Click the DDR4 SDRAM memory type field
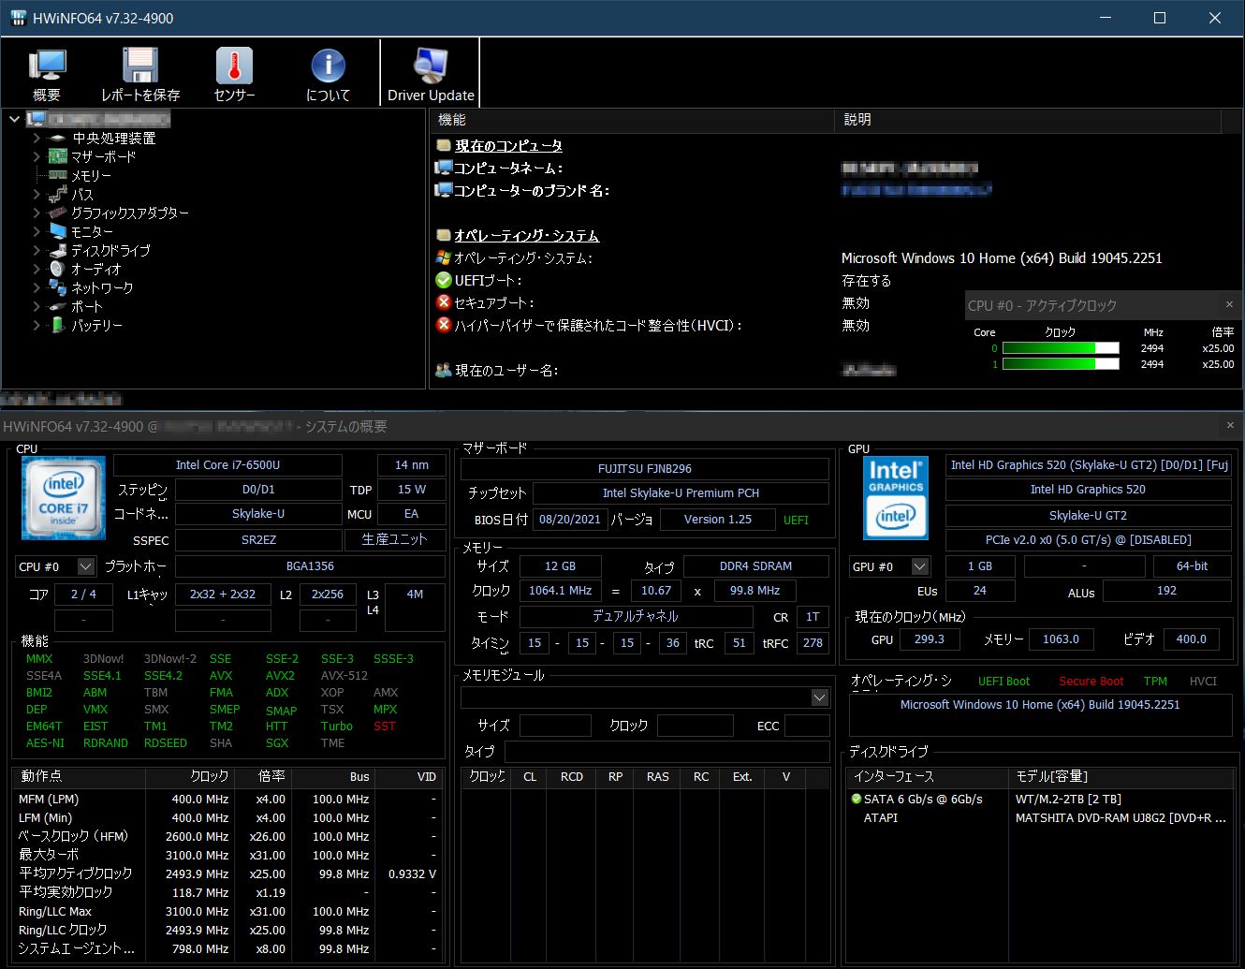This screenshot has width=1245, height=969. [755, 566]
